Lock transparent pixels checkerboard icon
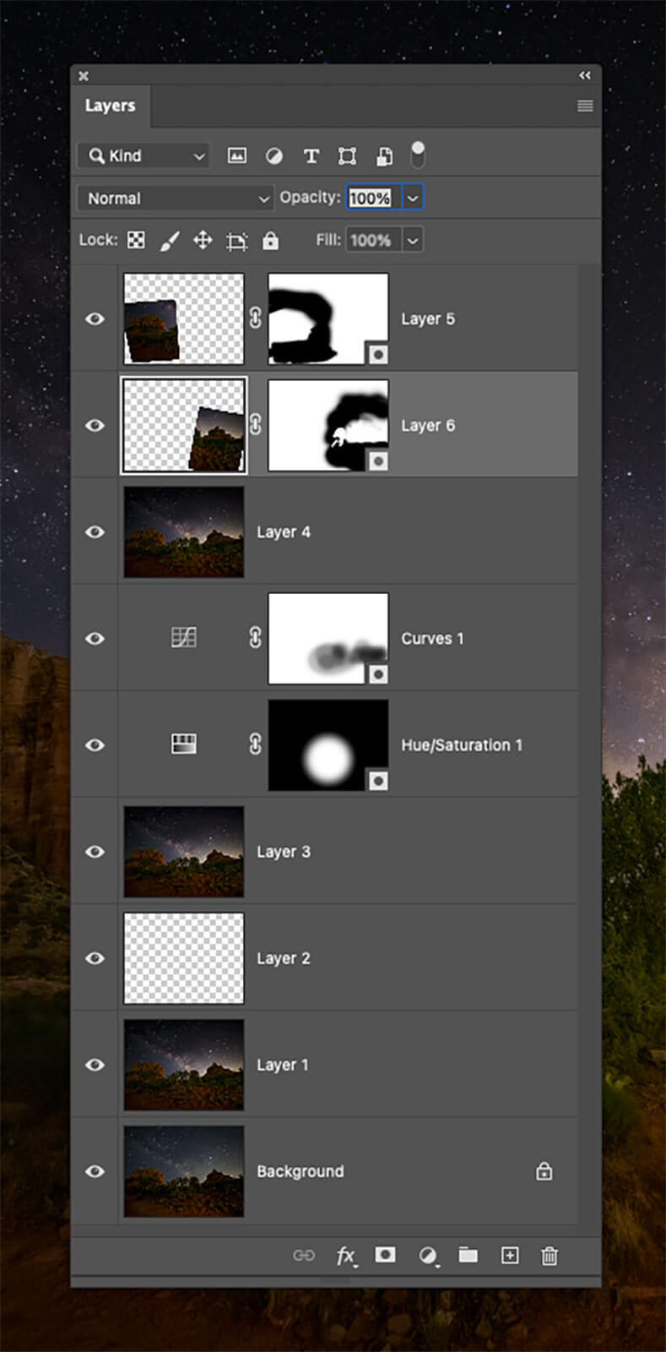The width and height of the screenshot is (666, 1352). coord(136,240)
